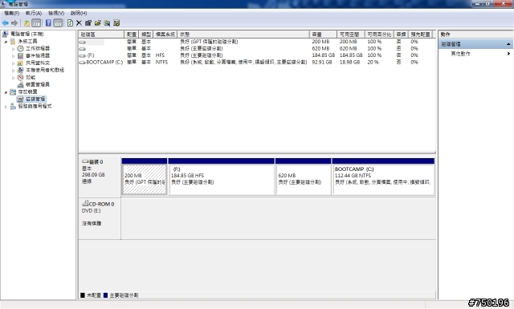This screenshot has width=514, height=309.
Task: Click the "HFS" file system cell in list
Action: tap(160, 55)
